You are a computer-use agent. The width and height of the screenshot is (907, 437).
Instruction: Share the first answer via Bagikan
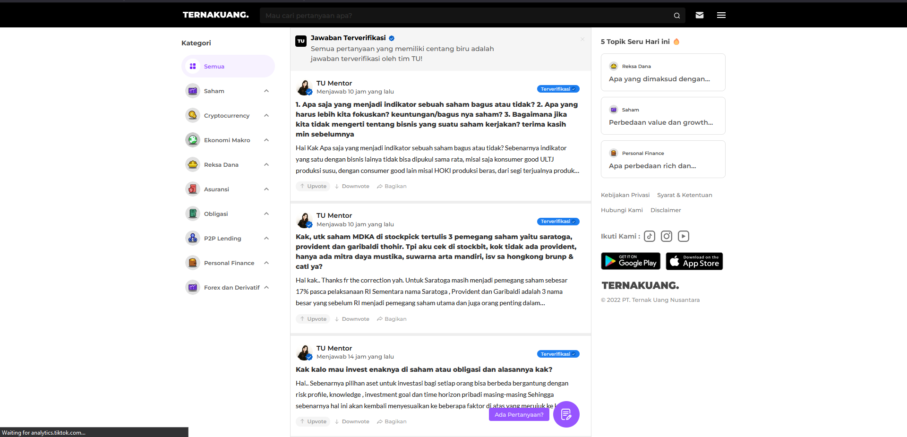click(x=392, y=186)
